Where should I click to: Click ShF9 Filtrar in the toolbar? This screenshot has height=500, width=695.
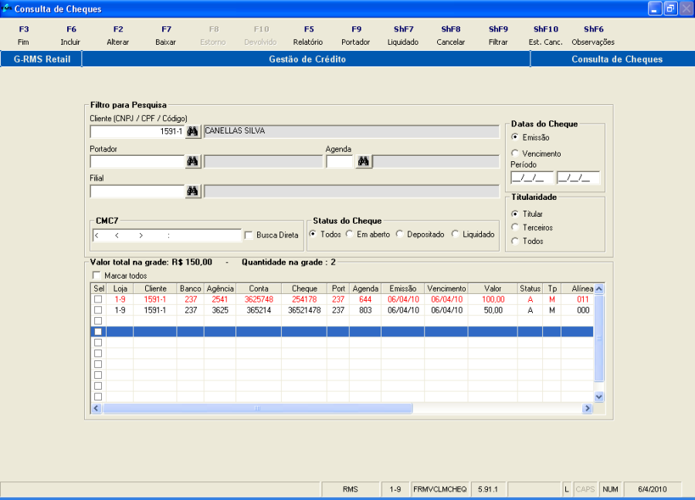pos(498,35)
